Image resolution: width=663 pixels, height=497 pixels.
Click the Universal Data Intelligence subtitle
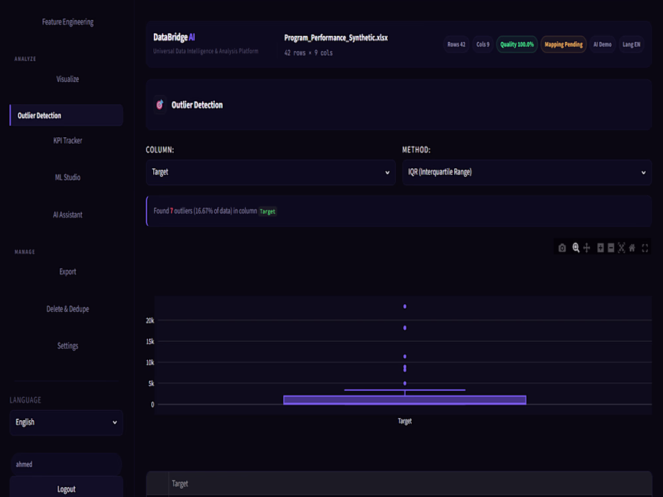click(206, 51)
